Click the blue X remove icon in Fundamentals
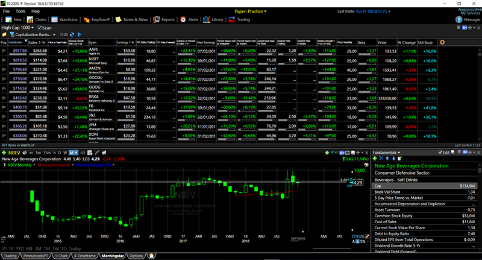Viewport: 482px width, 260px height. pyautogui.click(x=381, y=159)
